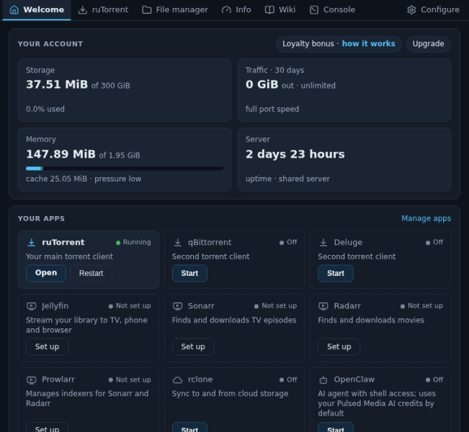This screenshot has width=469, height=432.
Task: Click the download icon beside ruTorrent tab
Action: click(83, 10)
